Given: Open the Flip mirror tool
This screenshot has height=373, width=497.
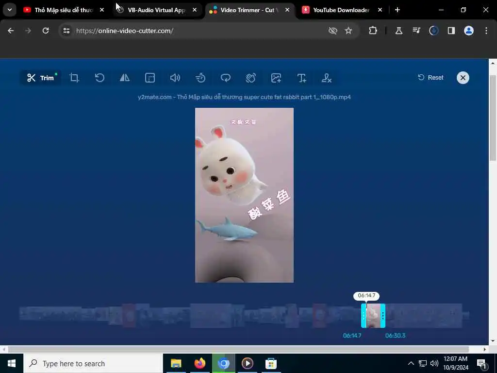Looking at the screenshot, I should point(125,78).
